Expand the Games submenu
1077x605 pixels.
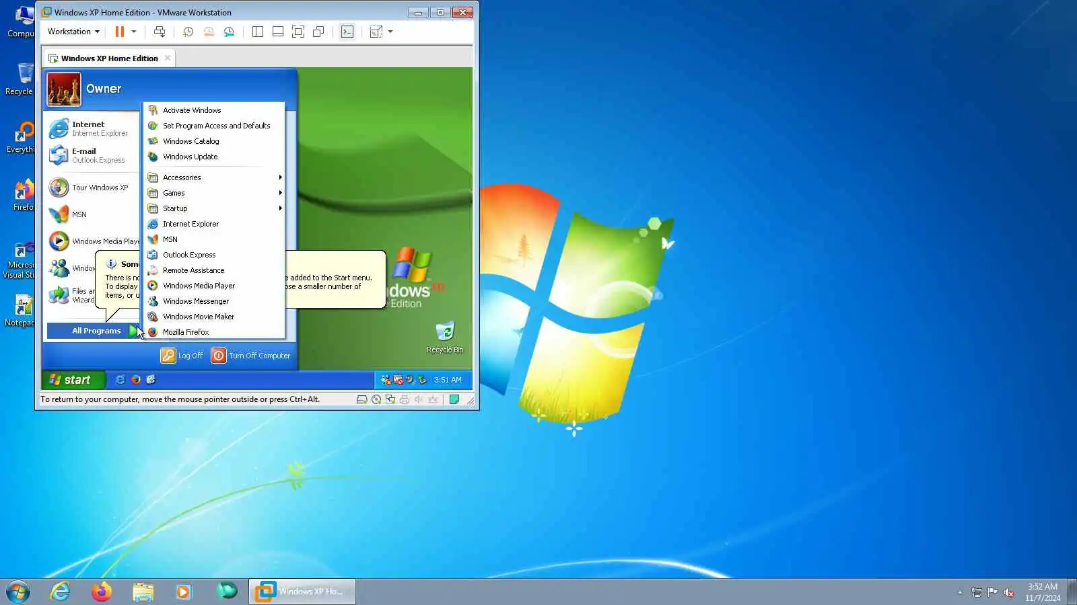[x=214, y=193]
